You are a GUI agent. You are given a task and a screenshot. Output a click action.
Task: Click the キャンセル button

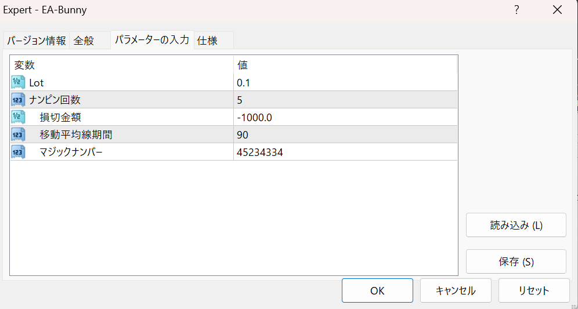coord(456,290)
